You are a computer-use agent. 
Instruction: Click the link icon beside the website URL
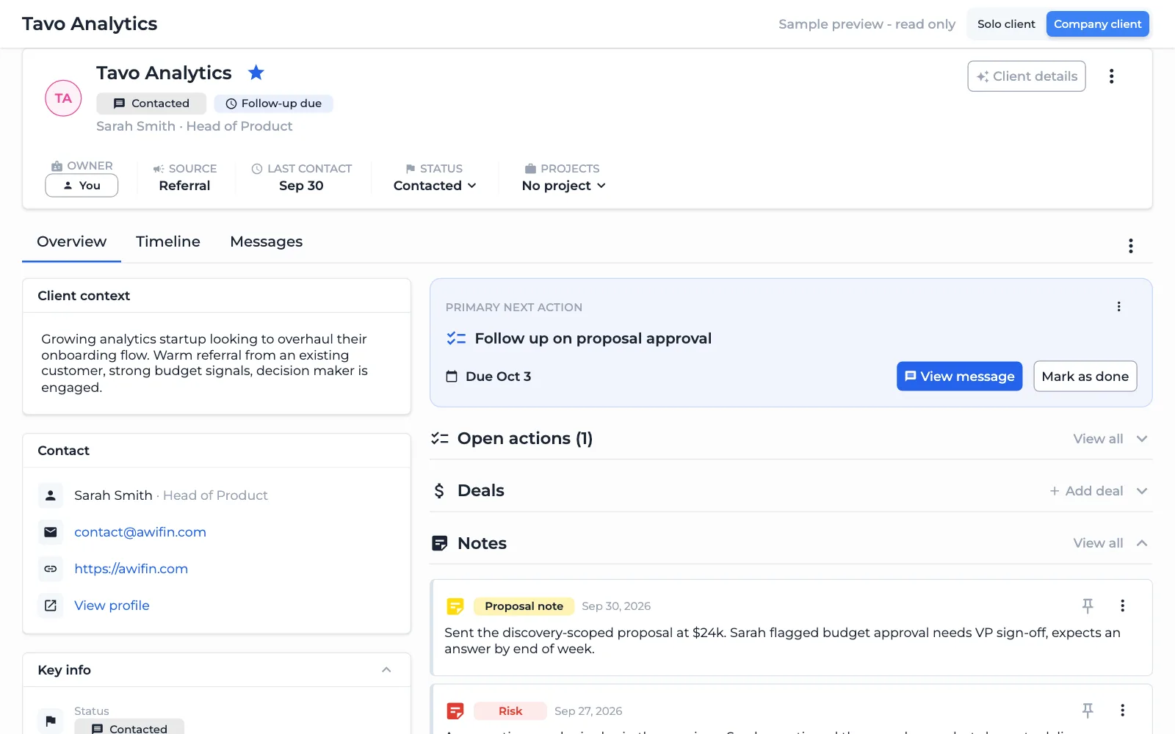click(x=51, y=569)
